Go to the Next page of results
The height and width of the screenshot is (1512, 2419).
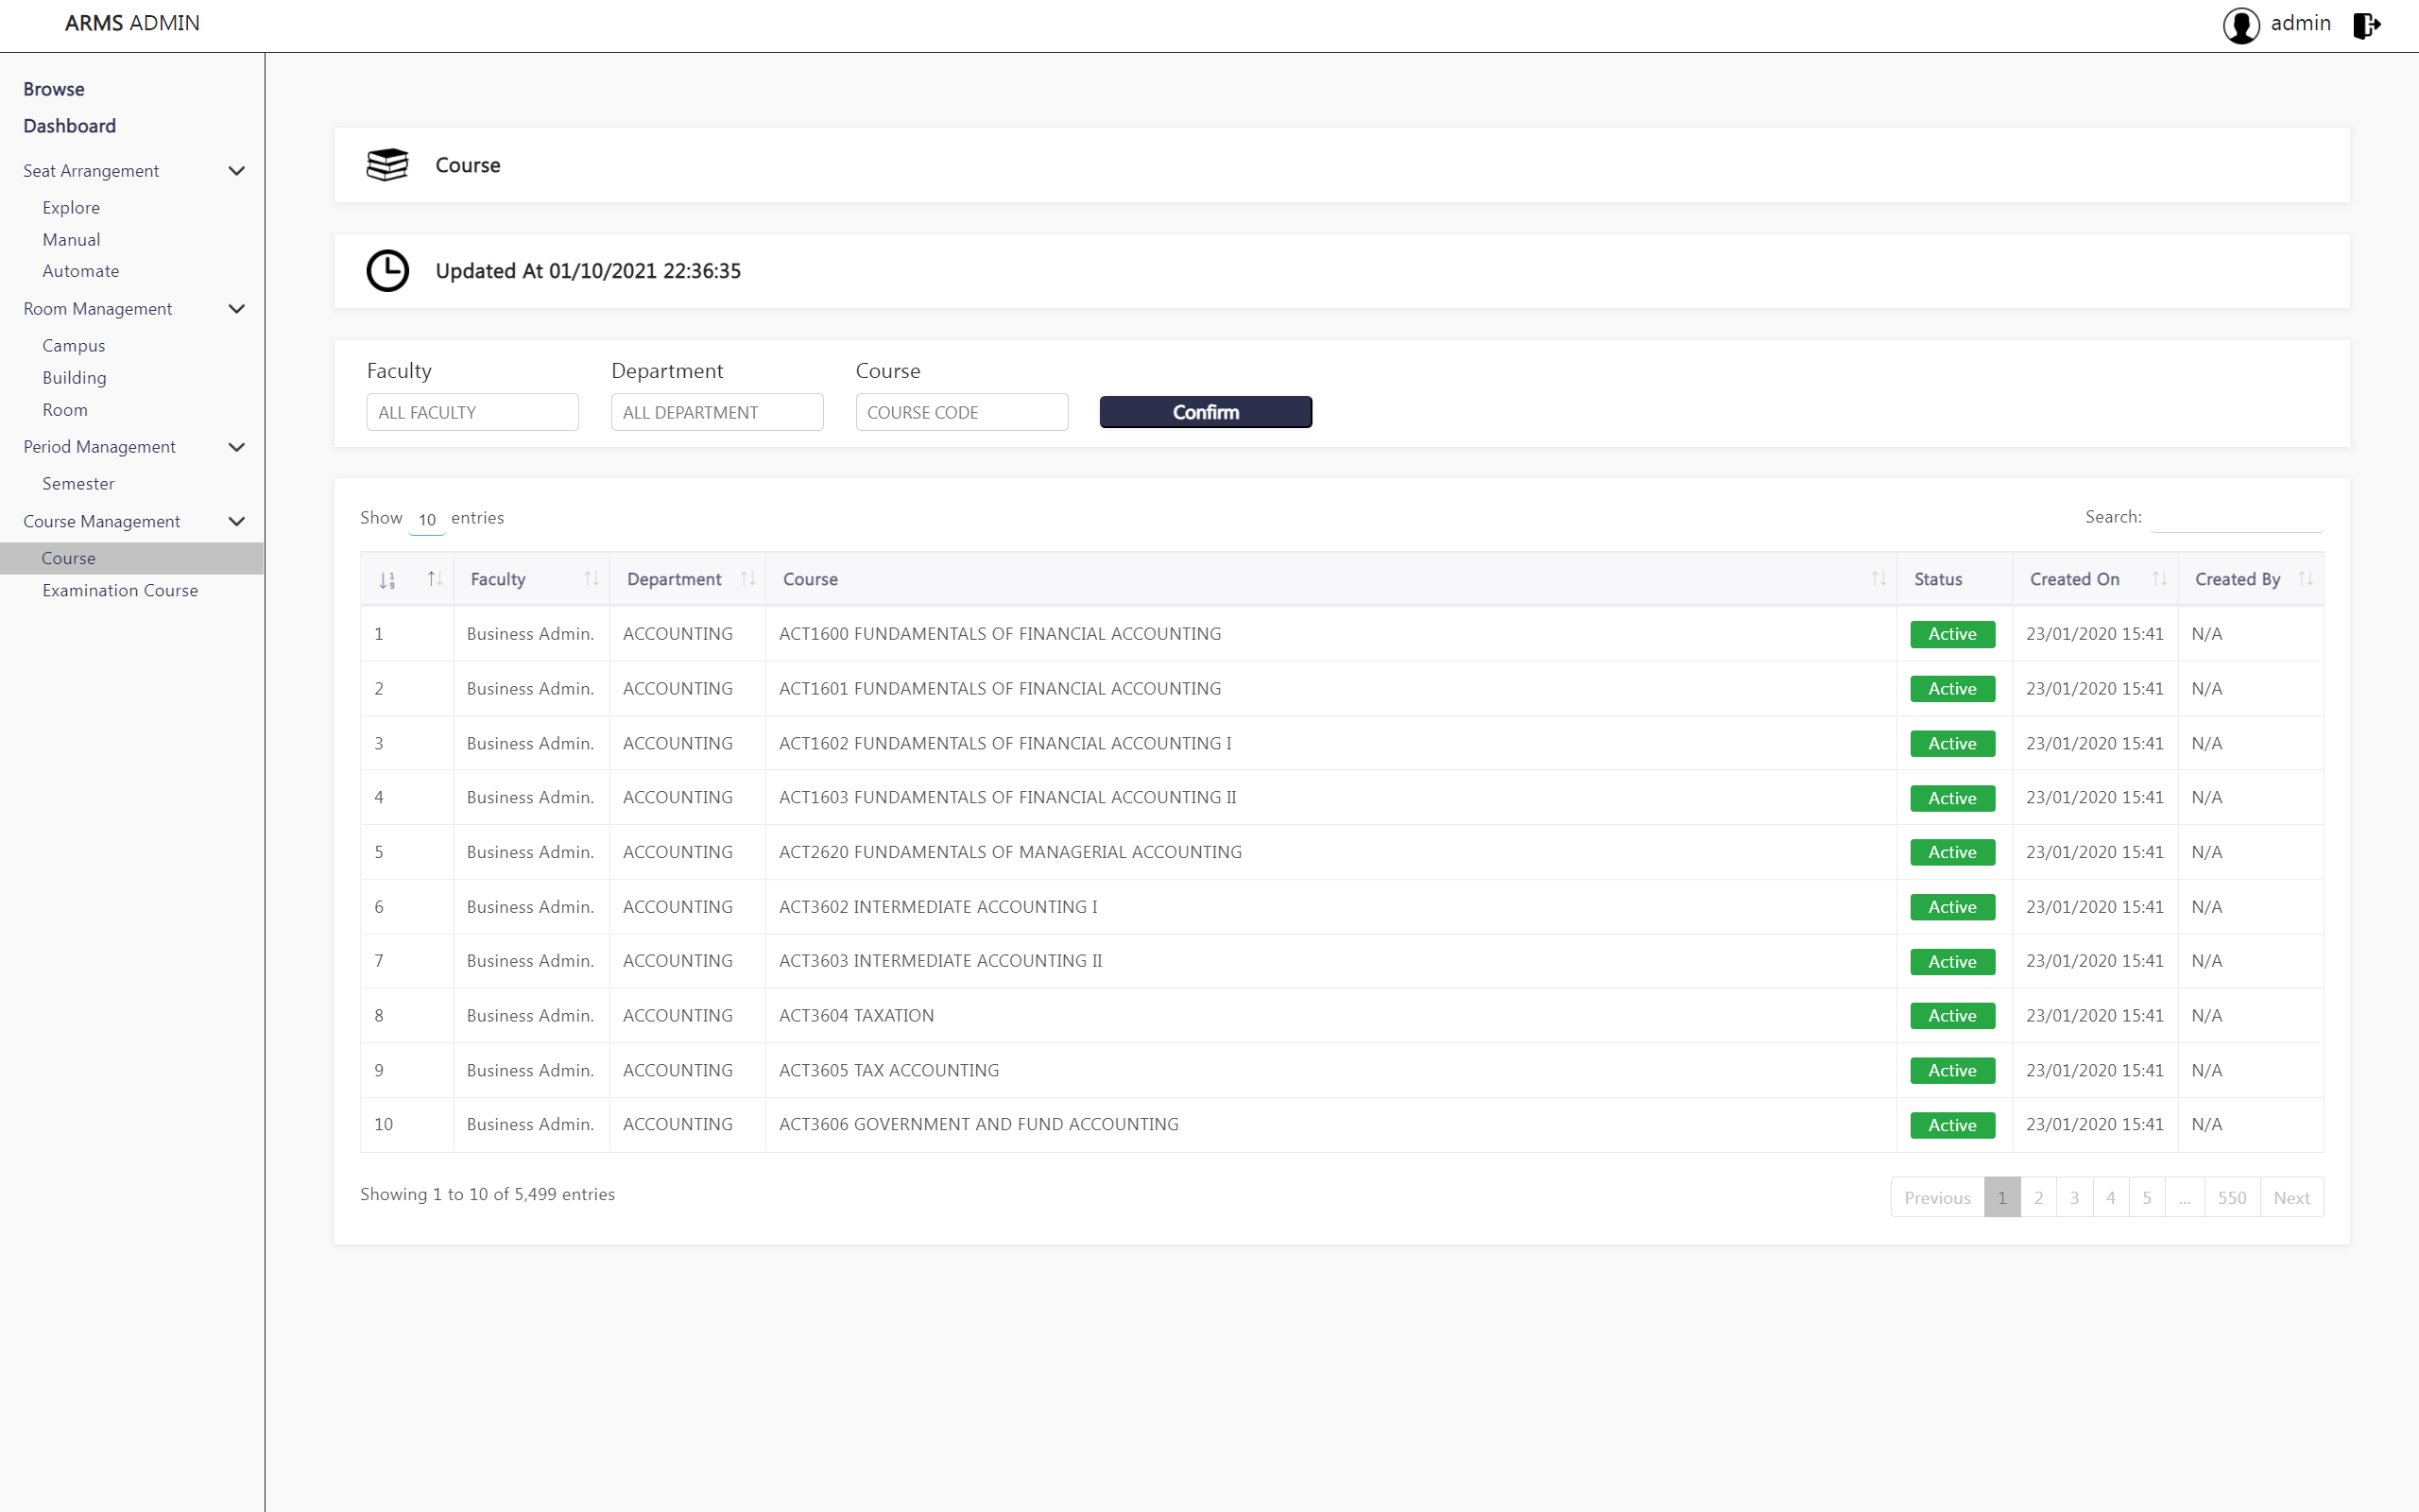pyautogui.click(x=2290, y=1198)
